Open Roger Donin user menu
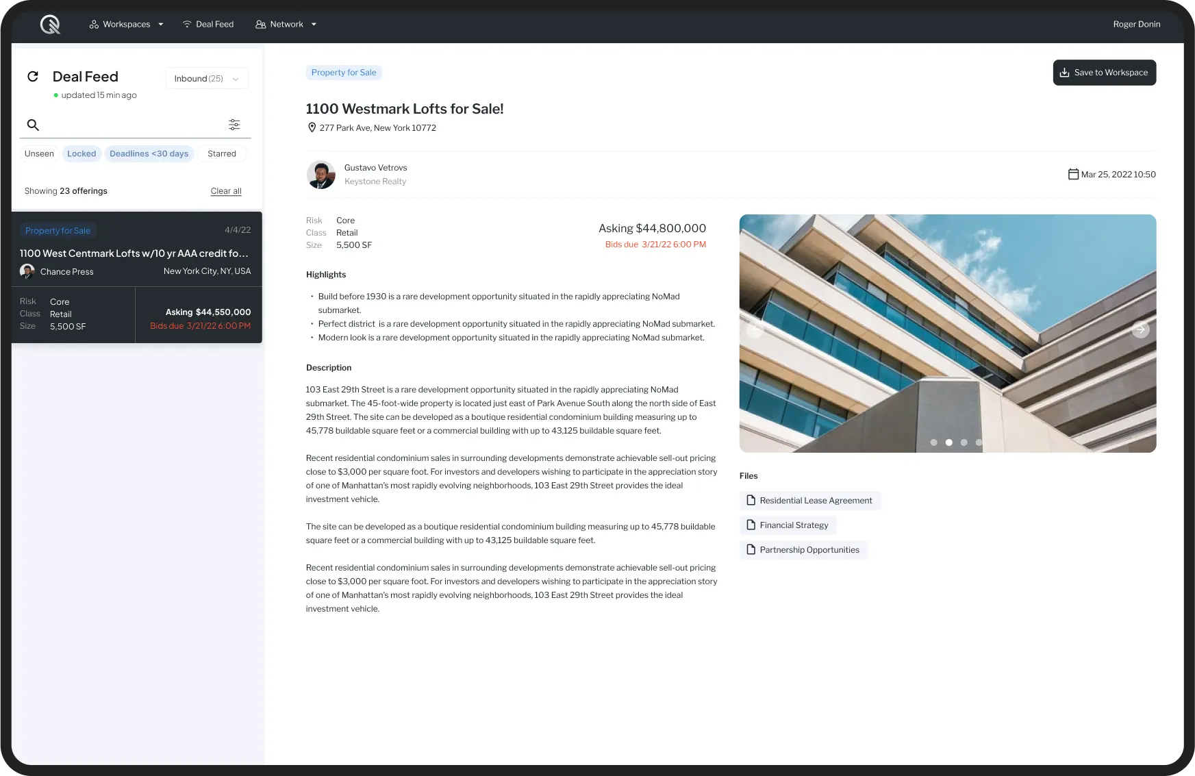 pyautogui.click(x=1136, y=25)
